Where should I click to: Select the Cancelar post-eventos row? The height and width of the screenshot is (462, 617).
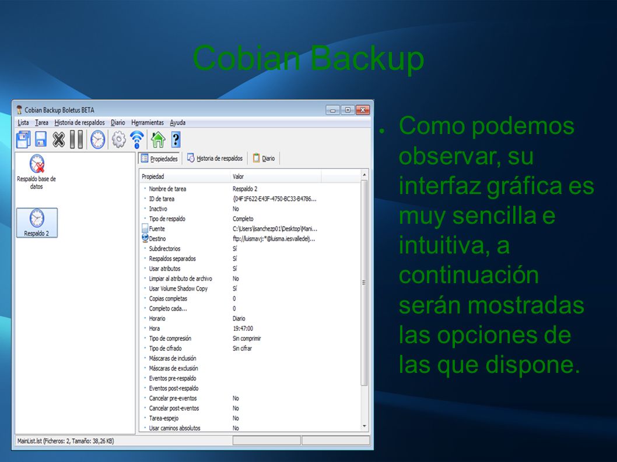click(x=250, y=408)
